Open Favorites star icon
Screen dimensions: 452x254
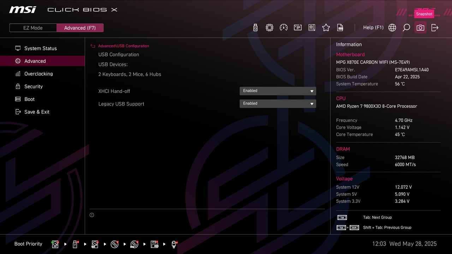click(326, 28)
